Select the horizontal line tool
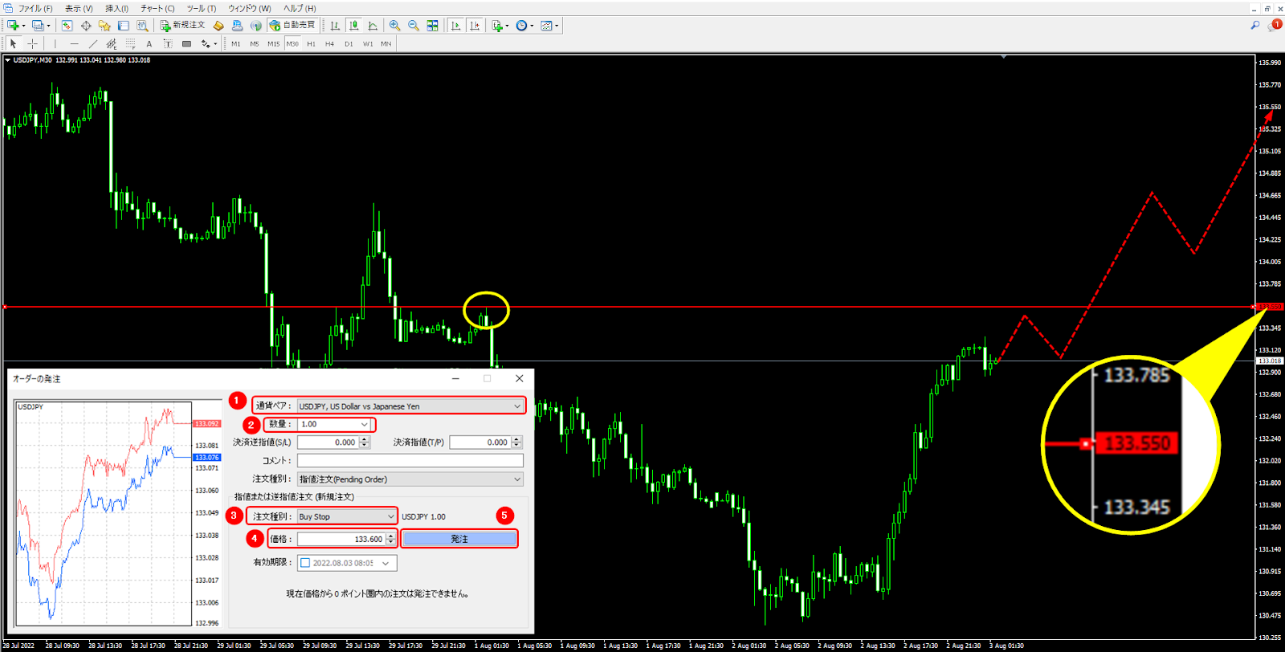The width and height of the screenshot is (1285, 652). (74, 43)
